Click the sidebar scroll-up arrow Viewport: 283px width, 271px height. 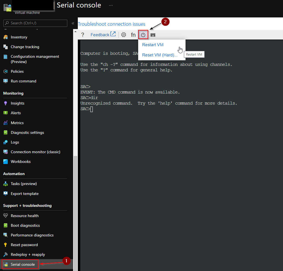point(75,32)
